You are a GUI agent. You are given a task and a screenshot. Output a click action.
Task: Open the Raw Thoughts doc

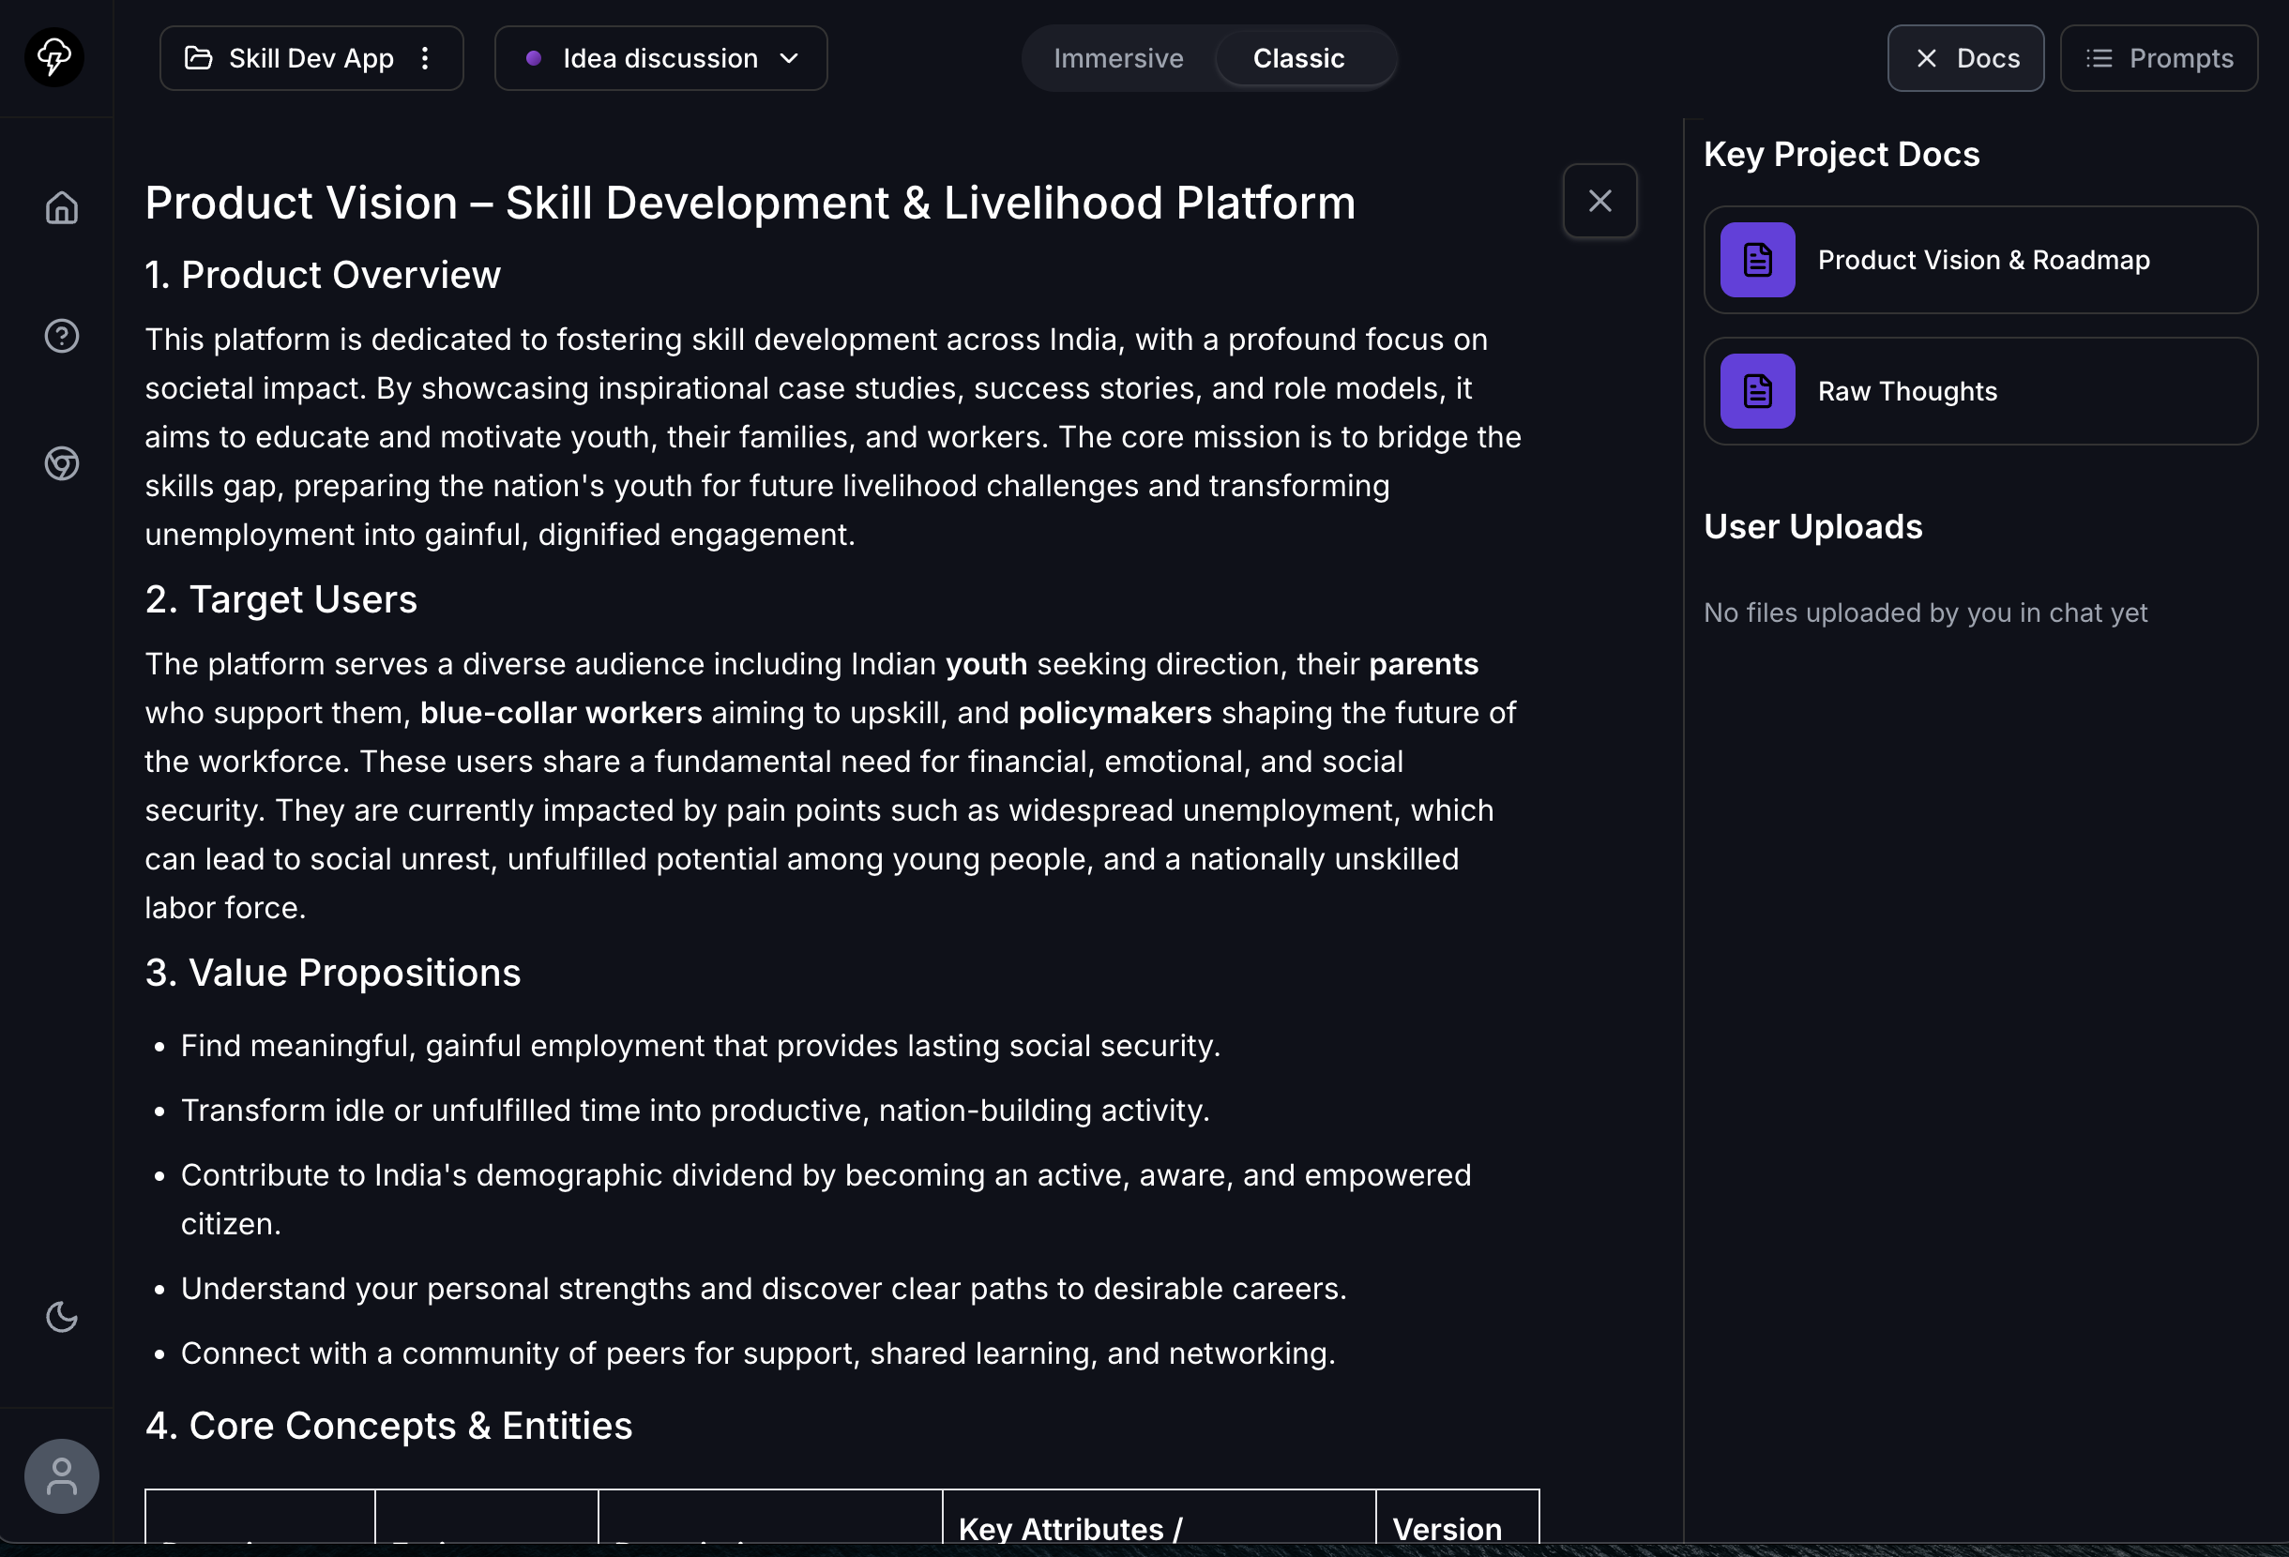click(1907, 391)
